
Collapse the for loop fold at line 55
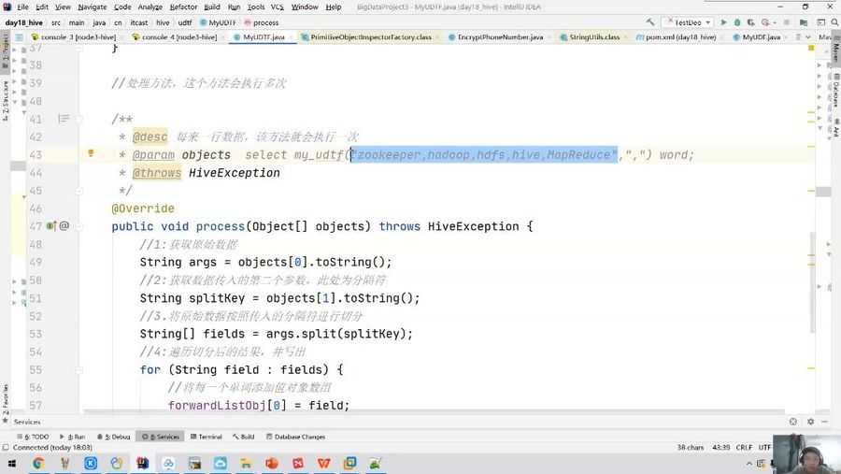pos(78,370)
